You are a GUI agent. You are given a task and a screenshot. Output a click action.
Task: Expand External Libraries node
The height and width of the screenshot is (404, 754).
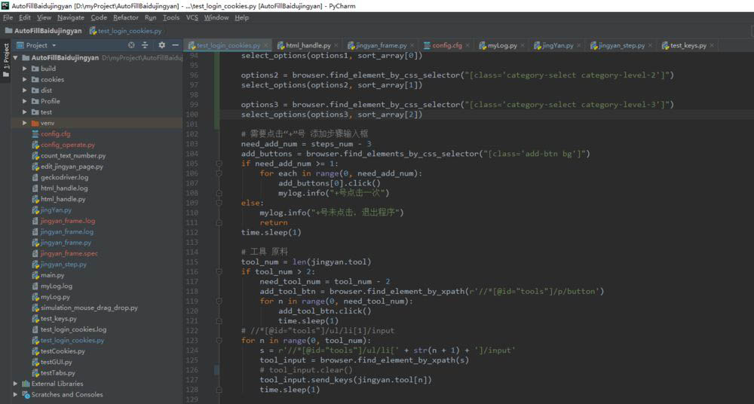pos(15,384)
